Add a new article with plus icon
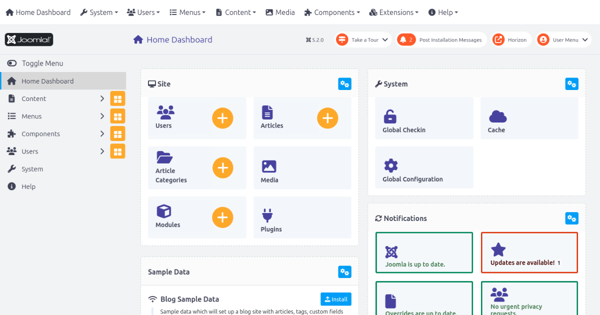This screenshot has height=315, width=600. (327, 118)
